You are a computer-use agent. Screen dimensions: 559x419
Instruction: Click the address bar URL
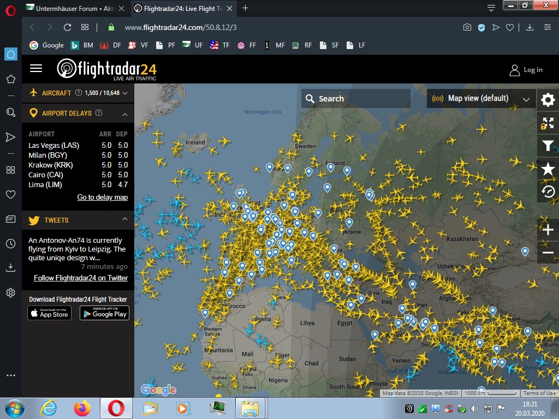tap(181, 27)
